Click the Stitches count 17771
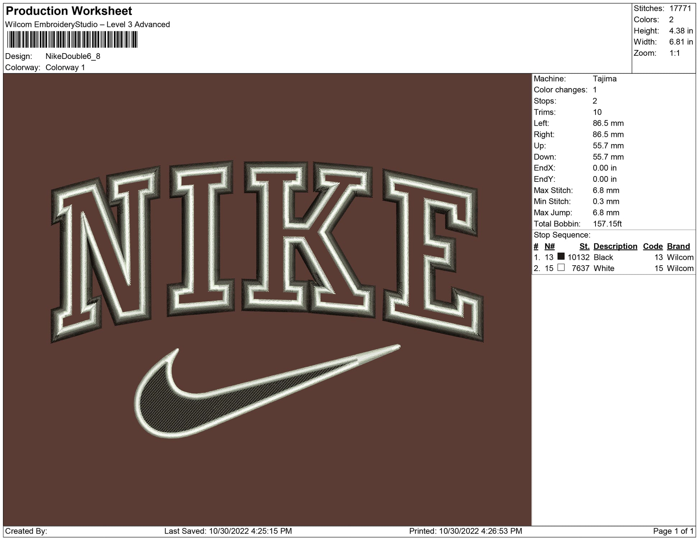This screenshot has height=538, width=699. coord(680,9)
